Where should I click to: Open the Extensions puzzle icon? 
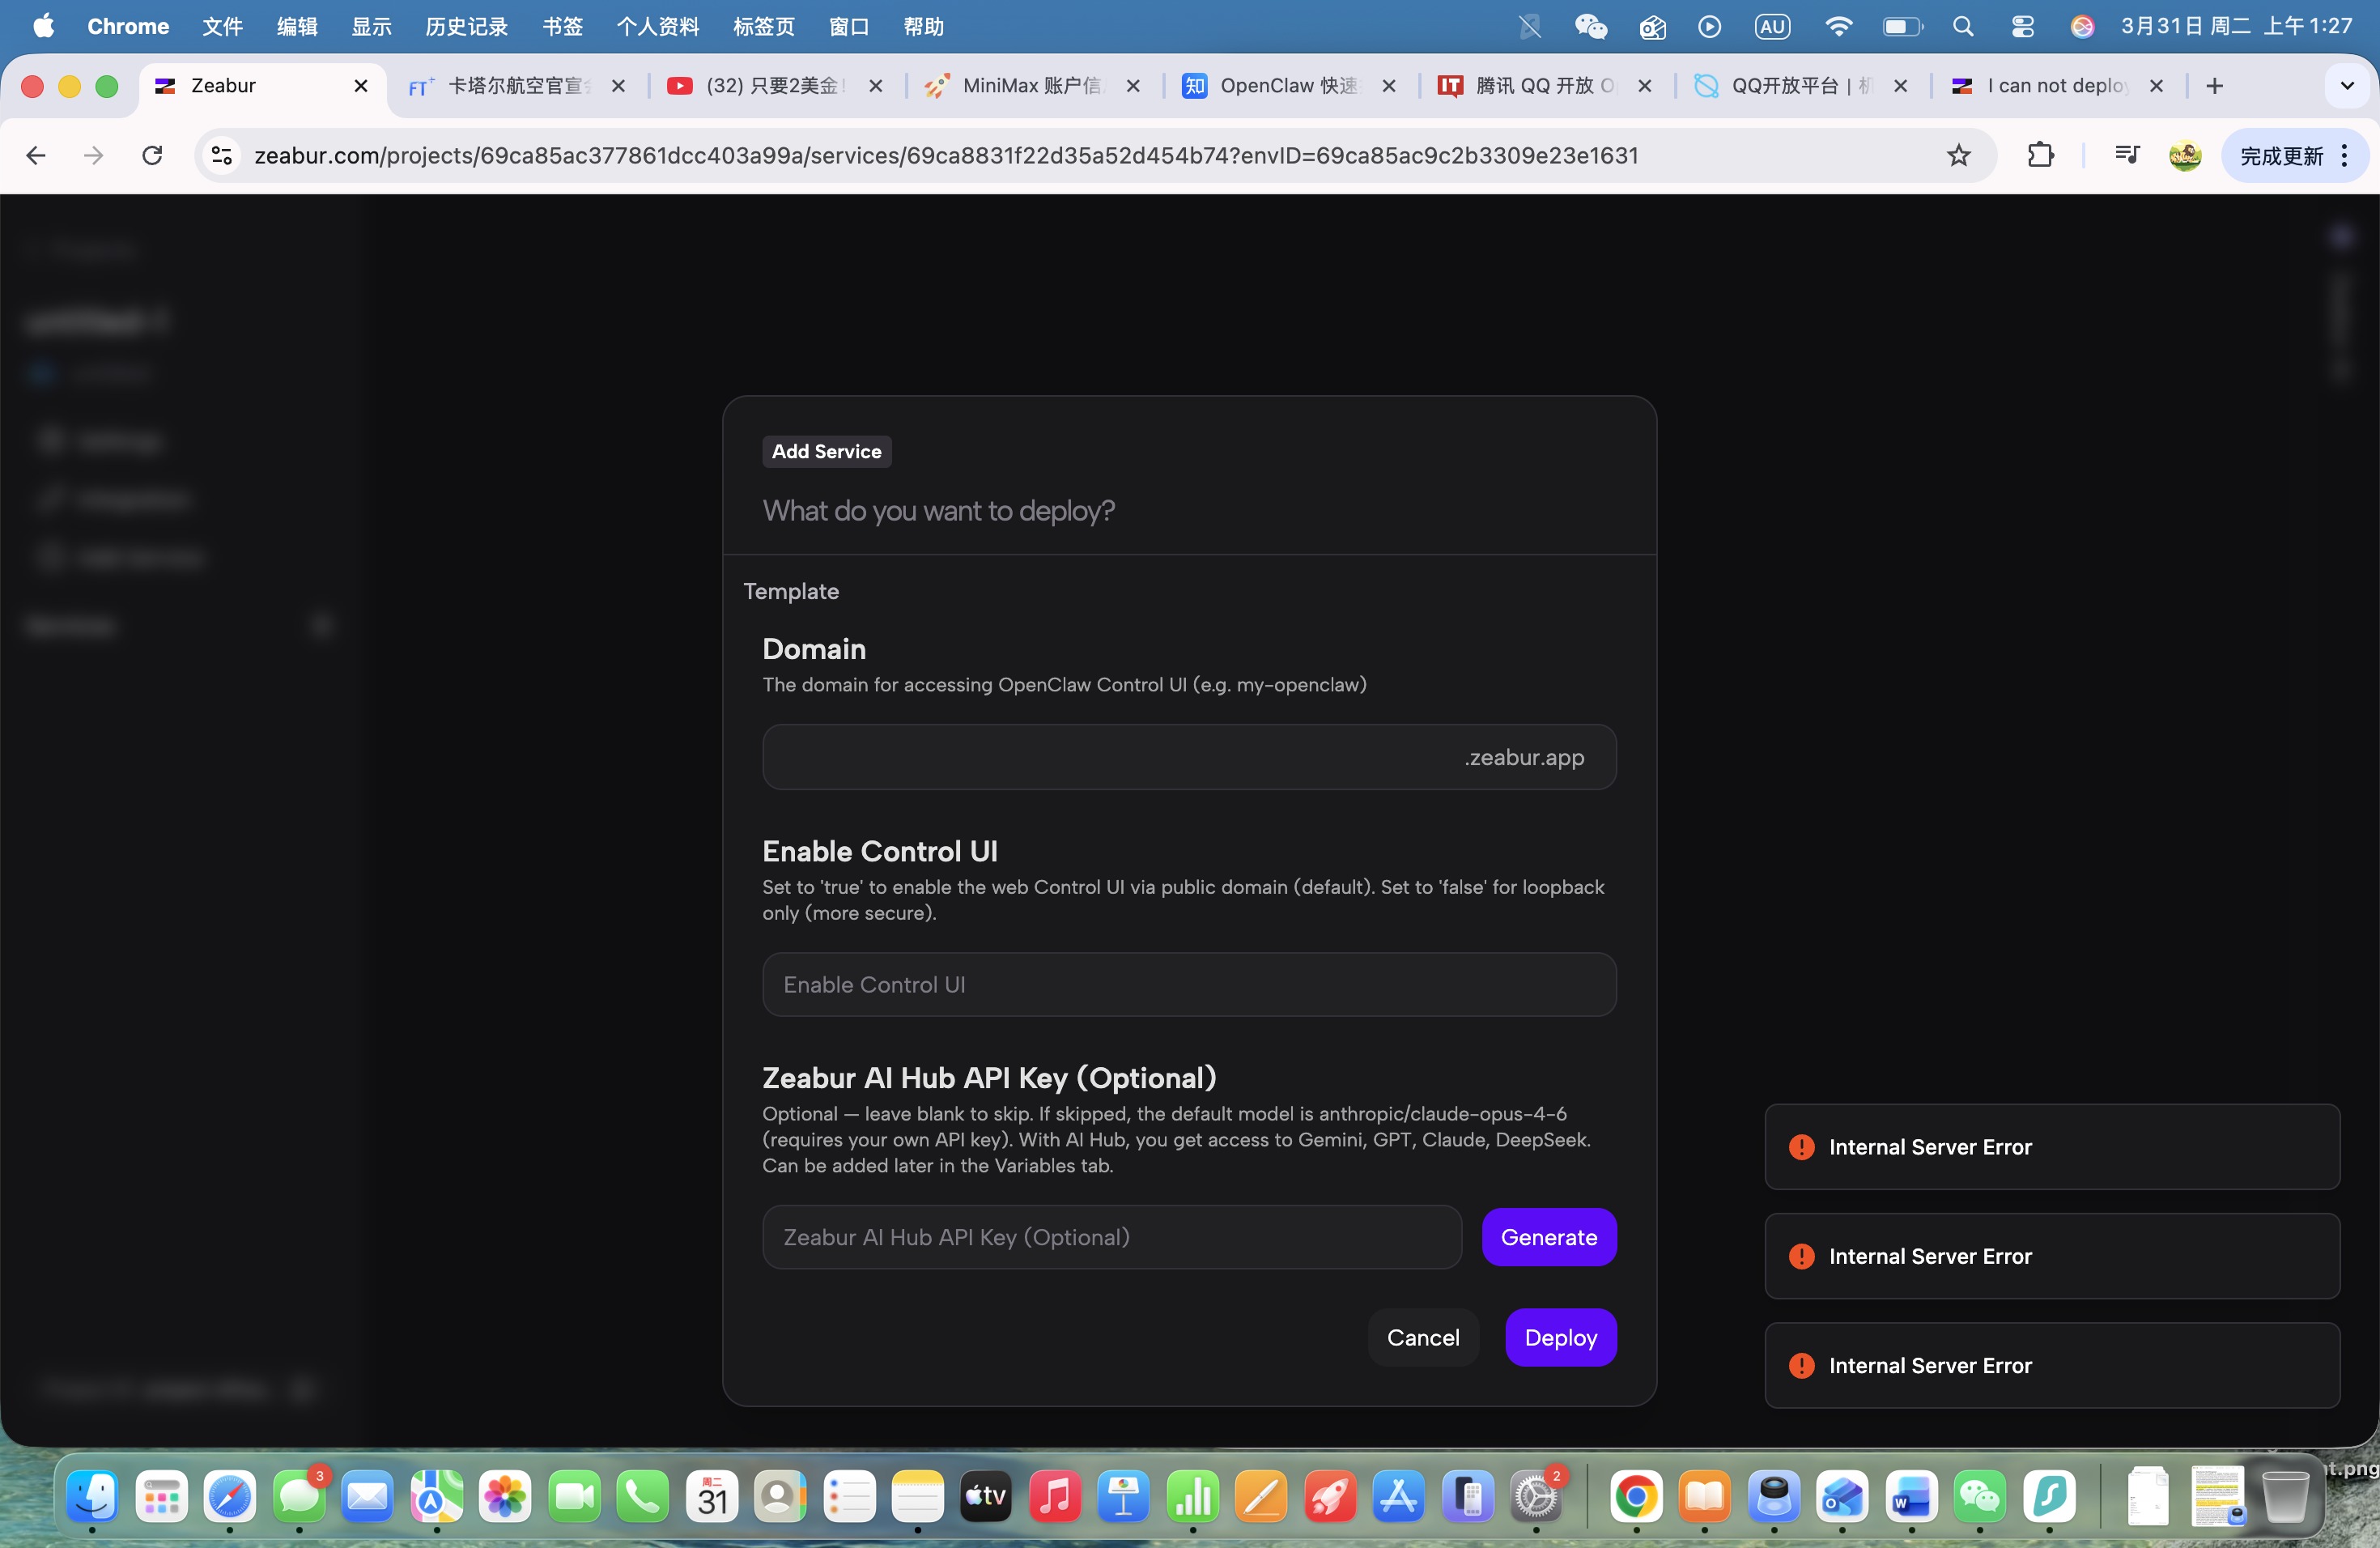click(2040, 155)
